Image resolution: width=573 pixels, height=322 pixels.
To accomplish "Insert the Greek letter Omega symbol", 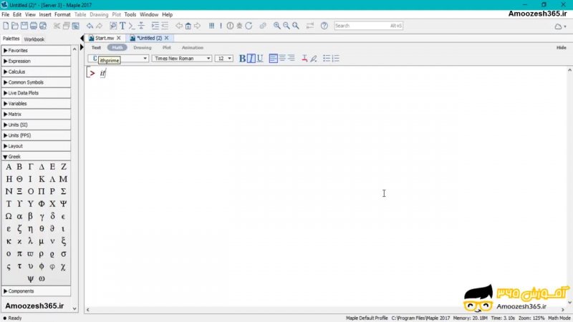I will (9, 216).
